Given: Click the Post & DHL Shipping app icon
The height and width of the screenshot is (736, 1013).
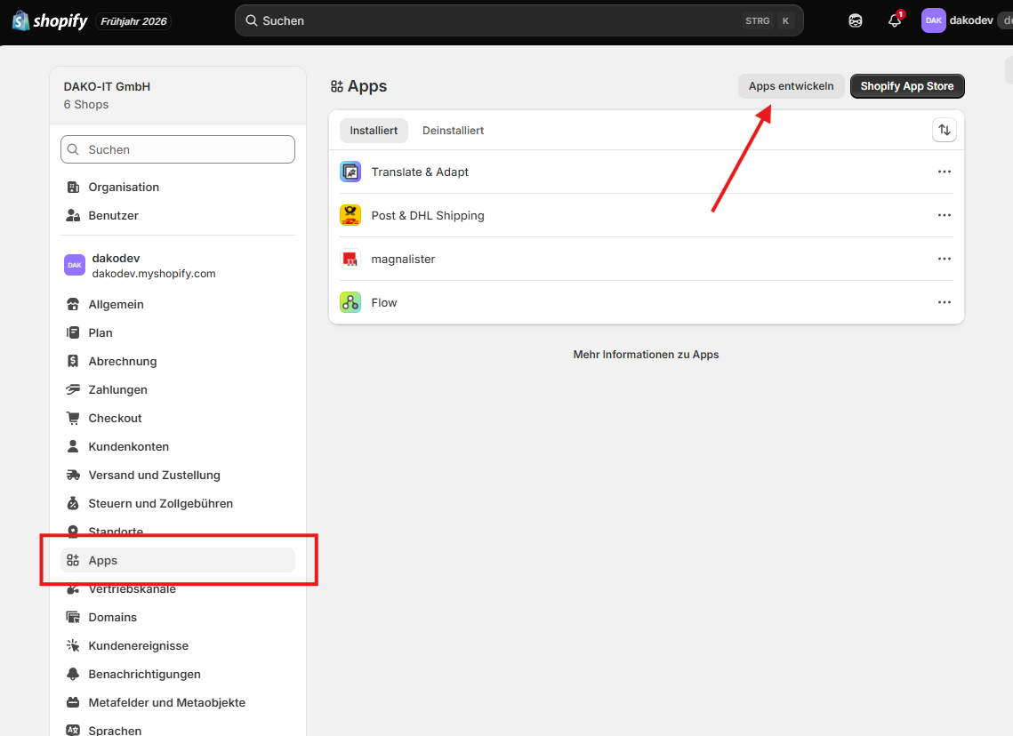Looking at the screenshot, I should pyautogui.click(x=350, y=215).
